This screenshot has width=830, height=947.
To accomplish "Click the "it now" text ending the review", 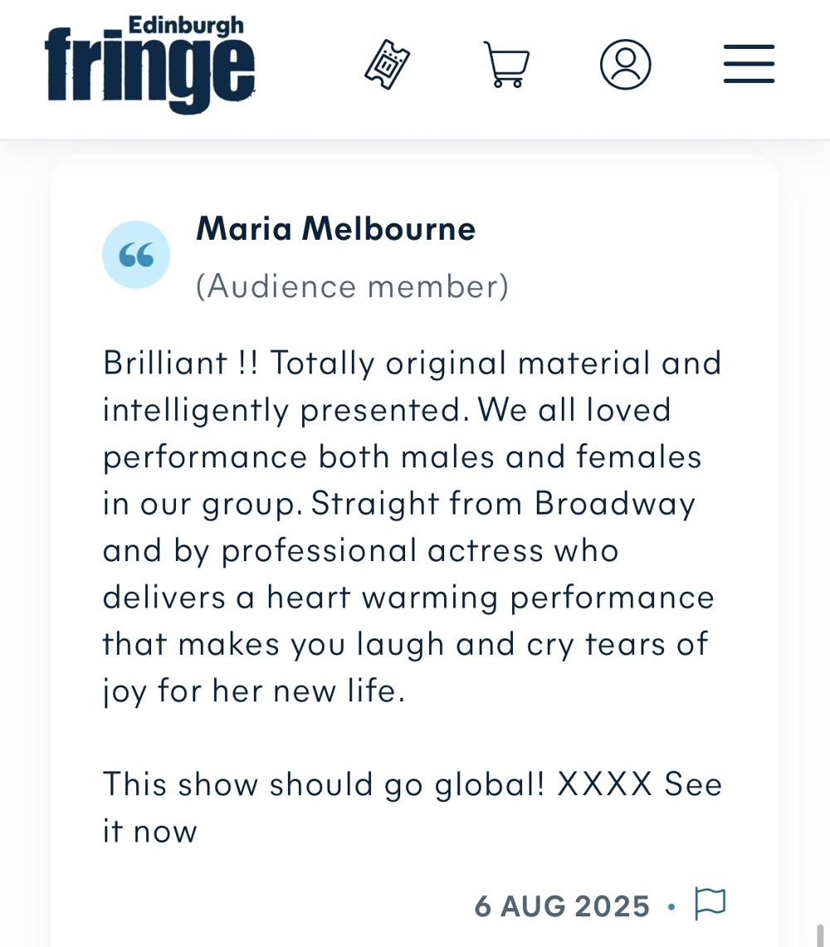I will tap(149, 832).
